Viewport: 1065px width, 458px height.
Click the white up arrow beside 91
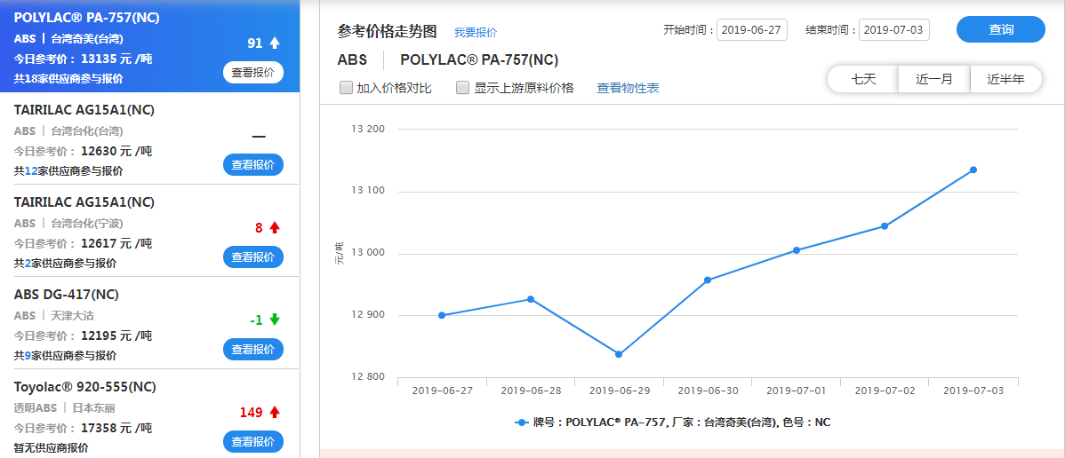click(275, 43)
